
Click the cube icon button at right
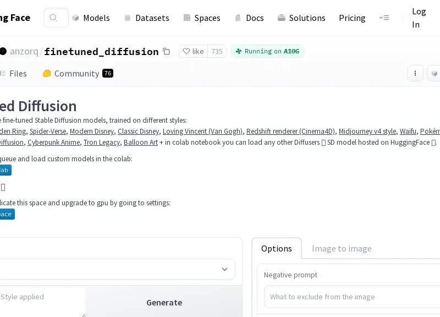pos(434,73)
